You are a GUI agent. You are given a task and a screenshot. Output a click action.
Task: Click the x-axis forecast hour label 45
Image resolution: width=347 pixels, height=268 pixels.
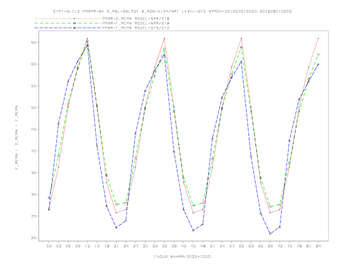pos(193,246)
